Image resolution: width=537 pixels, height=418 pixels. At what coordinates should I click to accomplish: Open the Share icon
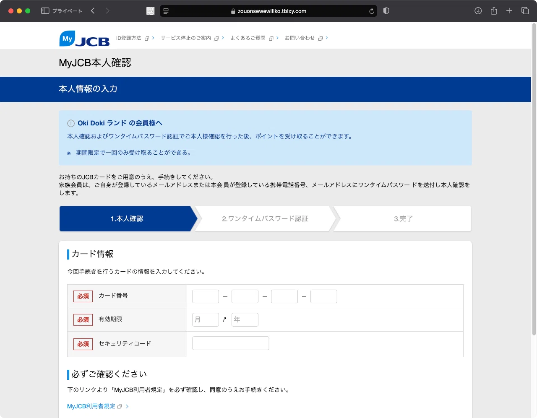[x=494, y=11]
